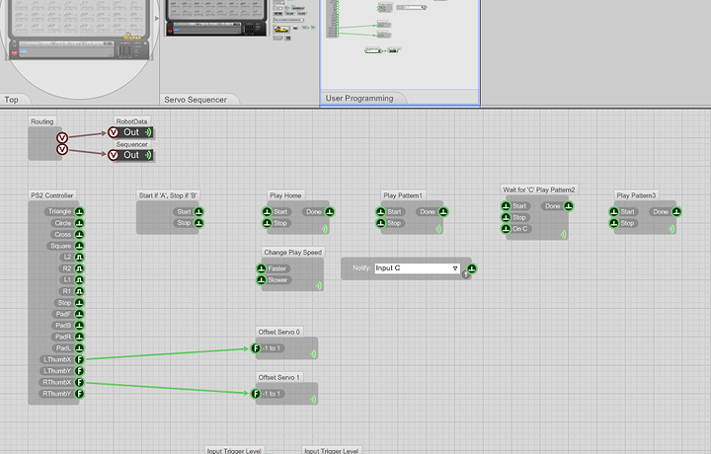Click the L1 output pin
Image resolution: width=711 pixels, height=454 pixels.
(x=79, y=279)
